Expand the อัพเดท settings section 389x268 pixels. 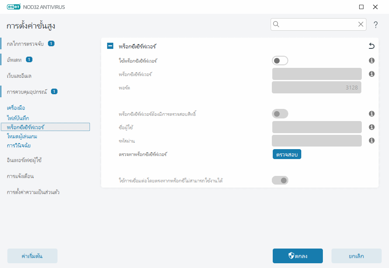point(14,59)
